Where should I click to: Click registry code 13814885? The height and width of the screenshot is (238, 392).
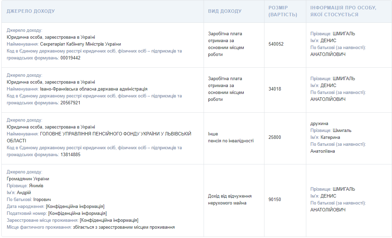click(x=71, y=154)
